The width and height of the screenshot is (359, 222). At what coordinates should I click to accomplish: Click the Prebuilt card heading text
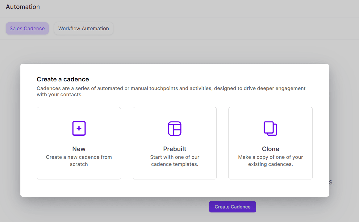pyautogui.click(x=174, y=149)
